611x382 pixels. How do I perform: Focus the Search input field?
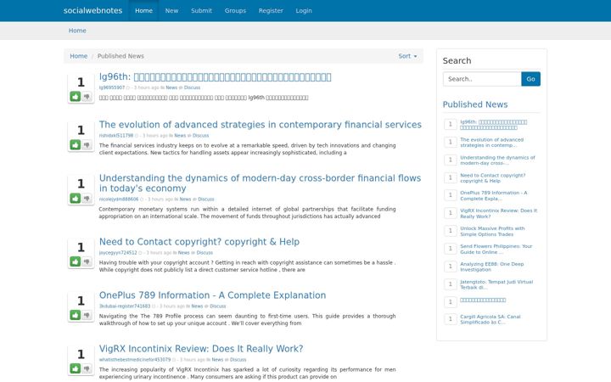pos(482,79)
